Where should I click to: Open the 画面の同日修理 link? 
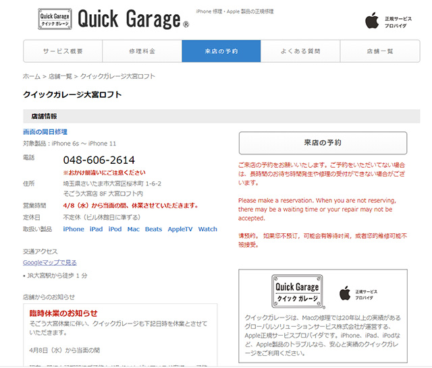(x=45, y=132)
